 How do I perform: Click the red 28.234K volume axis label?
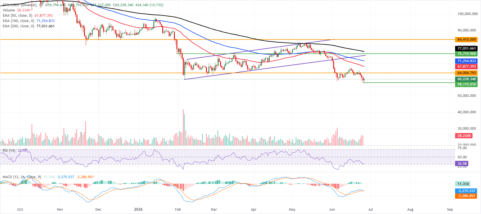(x=464, y=136)
